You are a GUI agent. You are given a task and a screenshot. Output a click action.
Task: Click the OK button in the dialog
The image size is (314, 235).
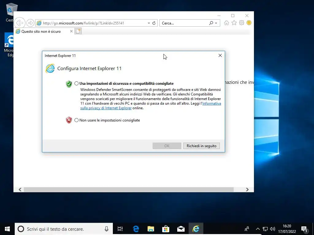(x=167, y=146)
